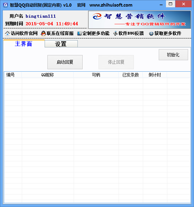This screenshot has width=194, height=207.
Task: Click the 用户名 label
Action: tap(16, 16)
